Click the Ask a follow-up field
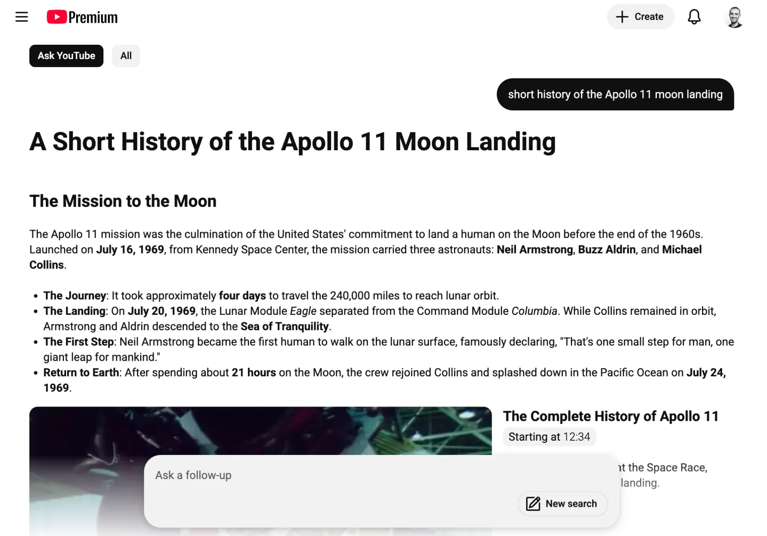767x536 pixels. click(x=320, y=475)
